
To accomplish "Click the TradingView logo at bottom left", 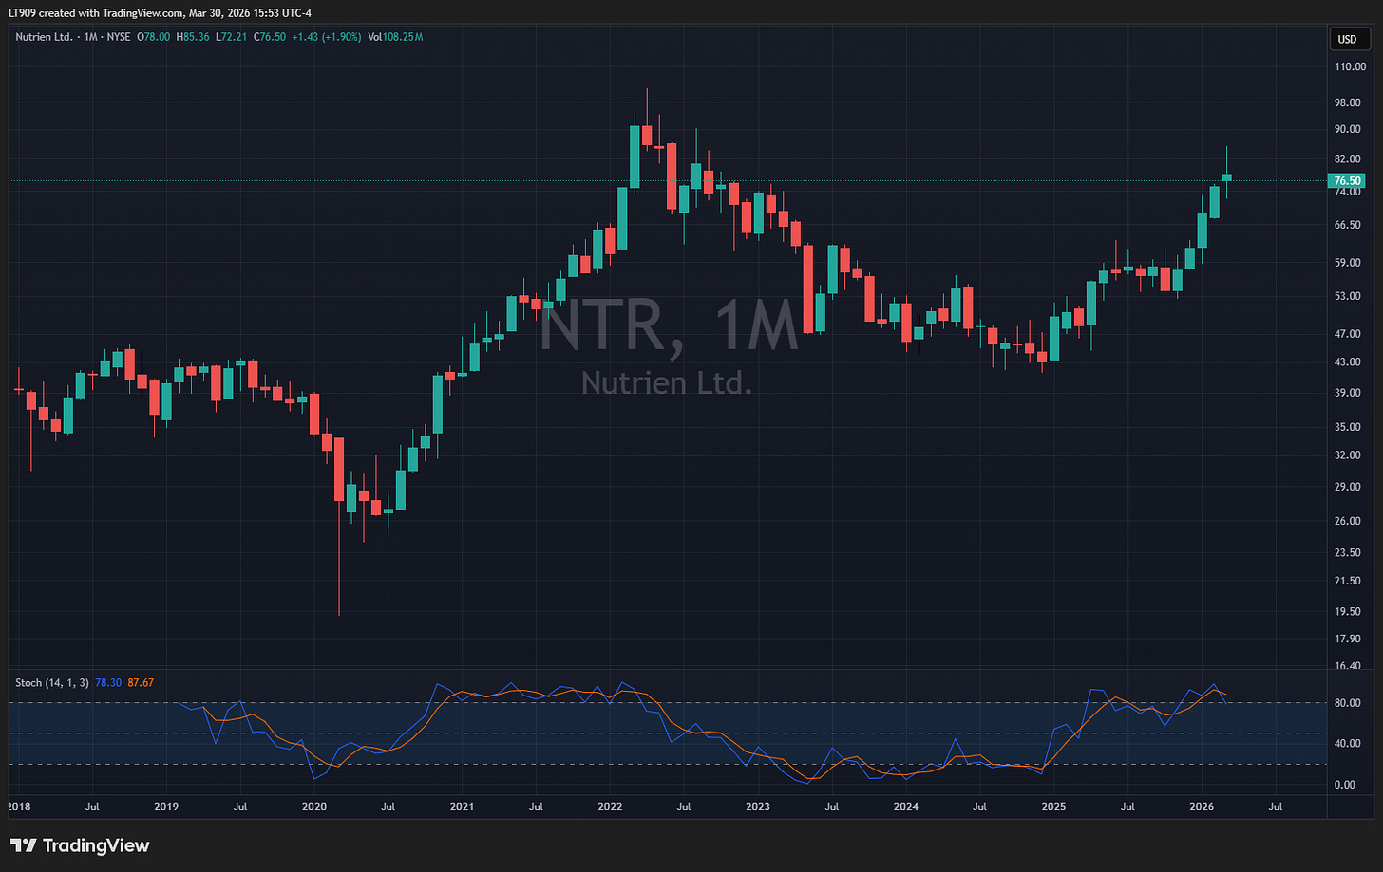I will (x=80, y=845).
